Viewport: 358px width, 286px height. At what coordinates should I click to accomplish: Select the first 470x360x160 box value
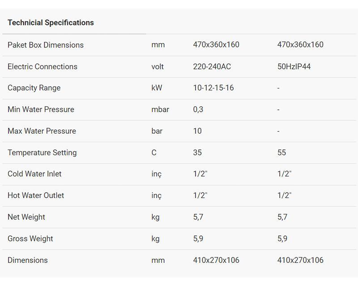coord(216,45)
